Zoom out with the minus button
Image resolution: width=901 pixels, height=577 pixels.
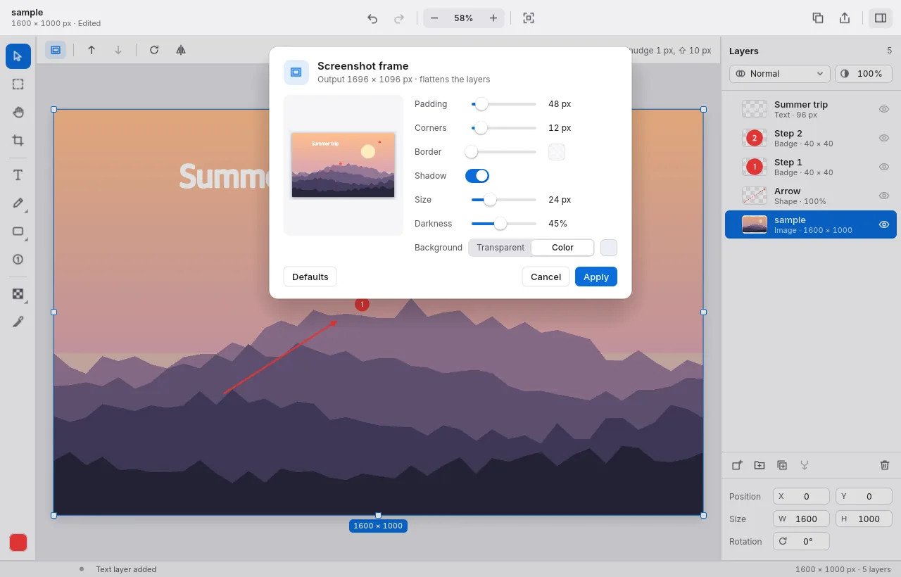(434, 18)
